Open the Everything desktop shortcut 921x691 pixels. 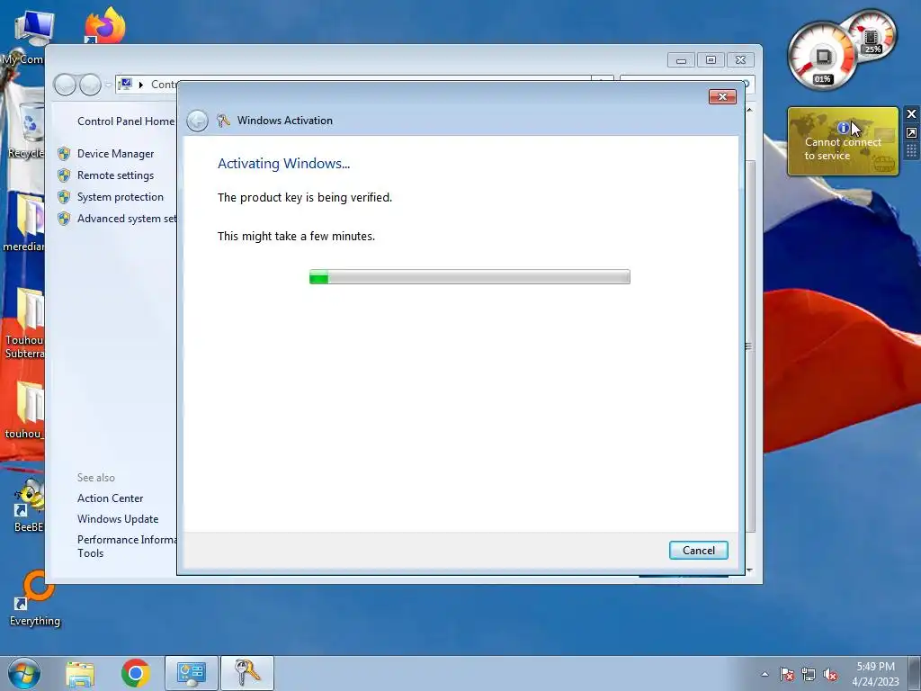coord(35,598)
